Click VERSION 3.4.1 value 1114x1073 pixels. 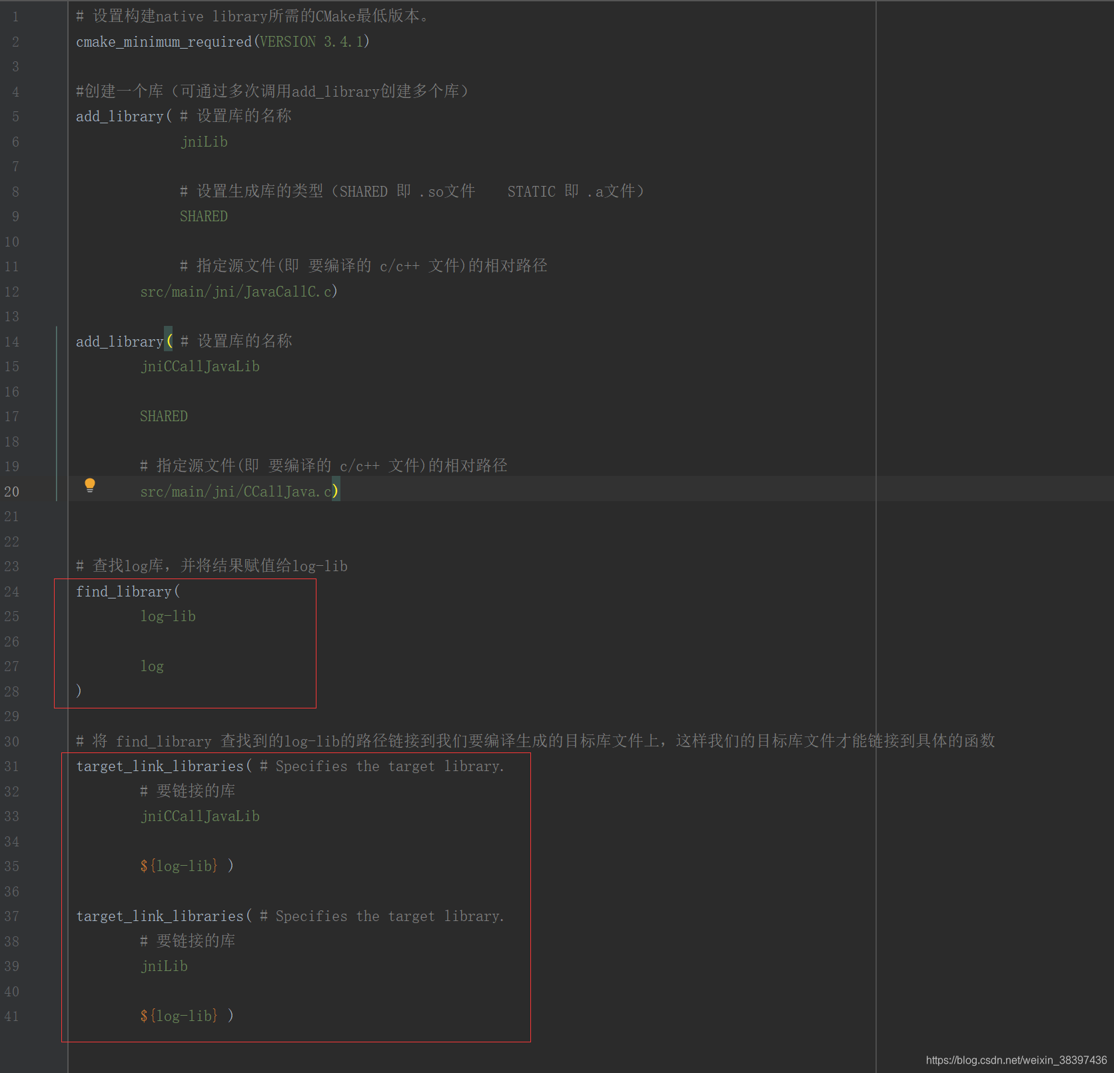coord(312,41)
